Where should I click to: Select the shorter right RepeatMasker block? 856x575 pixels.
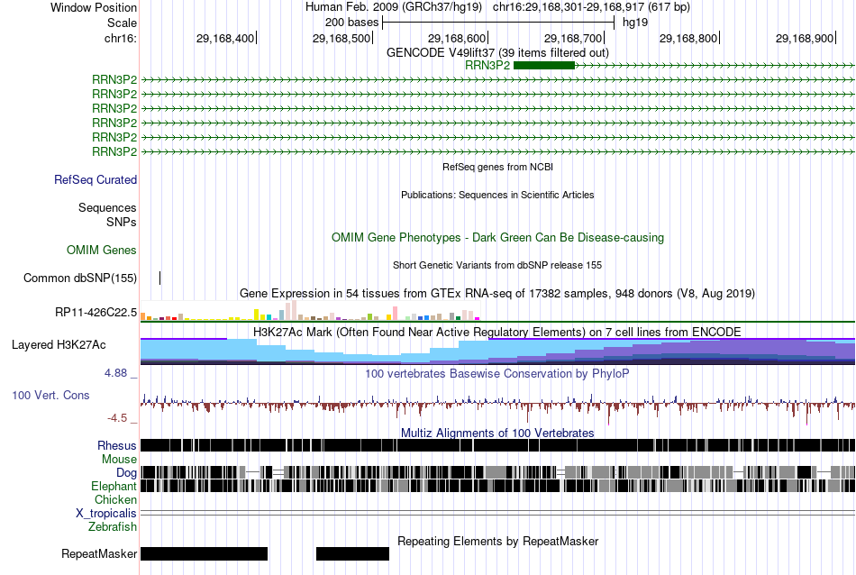[352, 553]
